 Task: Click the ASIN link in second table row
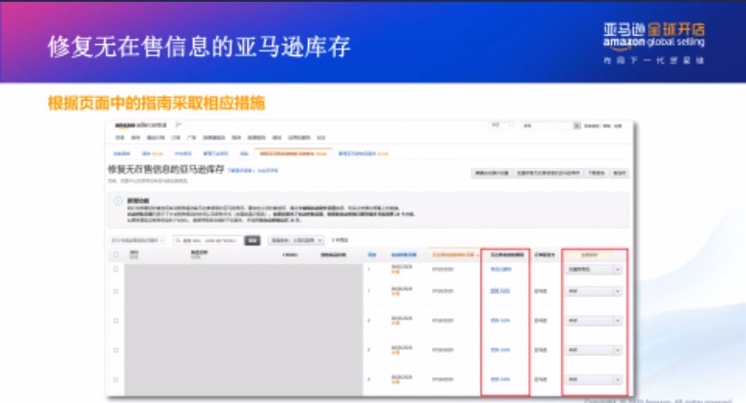(x=500, y=291)
